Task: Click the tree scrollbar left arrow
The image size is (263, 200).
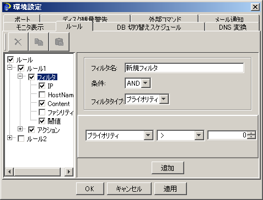Action: click(9, 171)
